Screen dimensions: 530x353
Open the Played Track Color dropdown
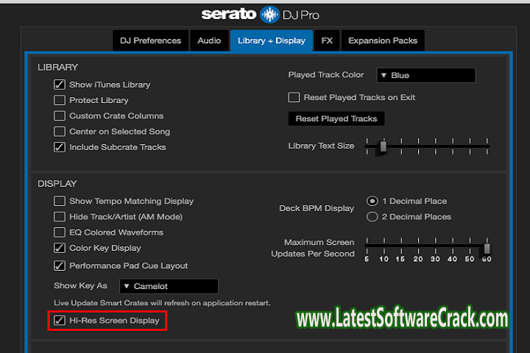425,75
